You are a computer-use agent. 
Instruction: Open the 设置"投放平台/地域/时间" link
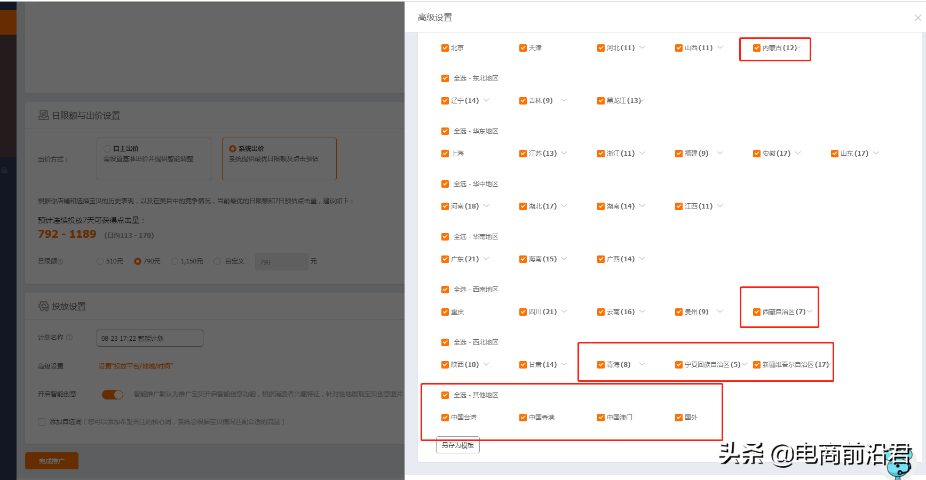click(136, 366)
